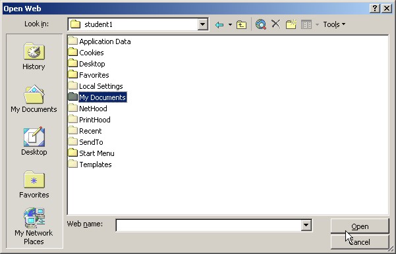Viewport: 396px width, 254px height.
Task: Click the 'Local Settings' name text
Action: tap(101, 86)
